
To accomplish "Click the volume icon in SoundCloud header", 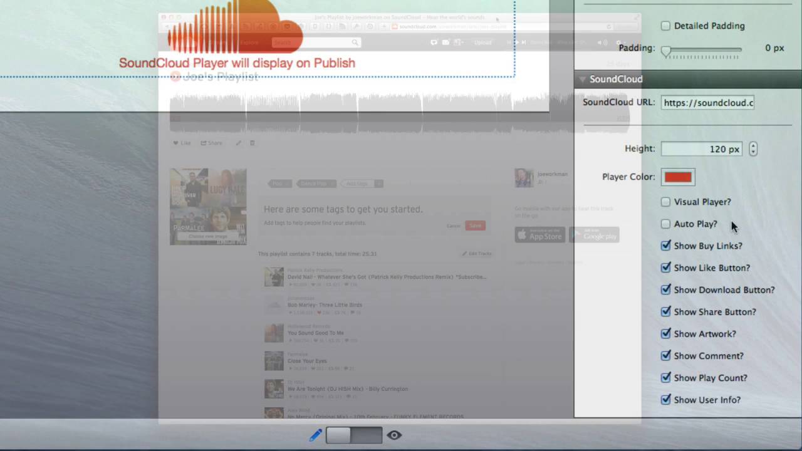I will pos(602,43).
